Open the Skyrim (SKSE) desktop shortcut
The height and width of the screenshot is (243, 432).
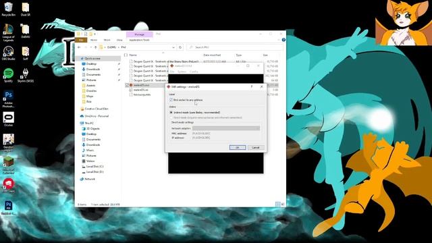coord(26,75)
